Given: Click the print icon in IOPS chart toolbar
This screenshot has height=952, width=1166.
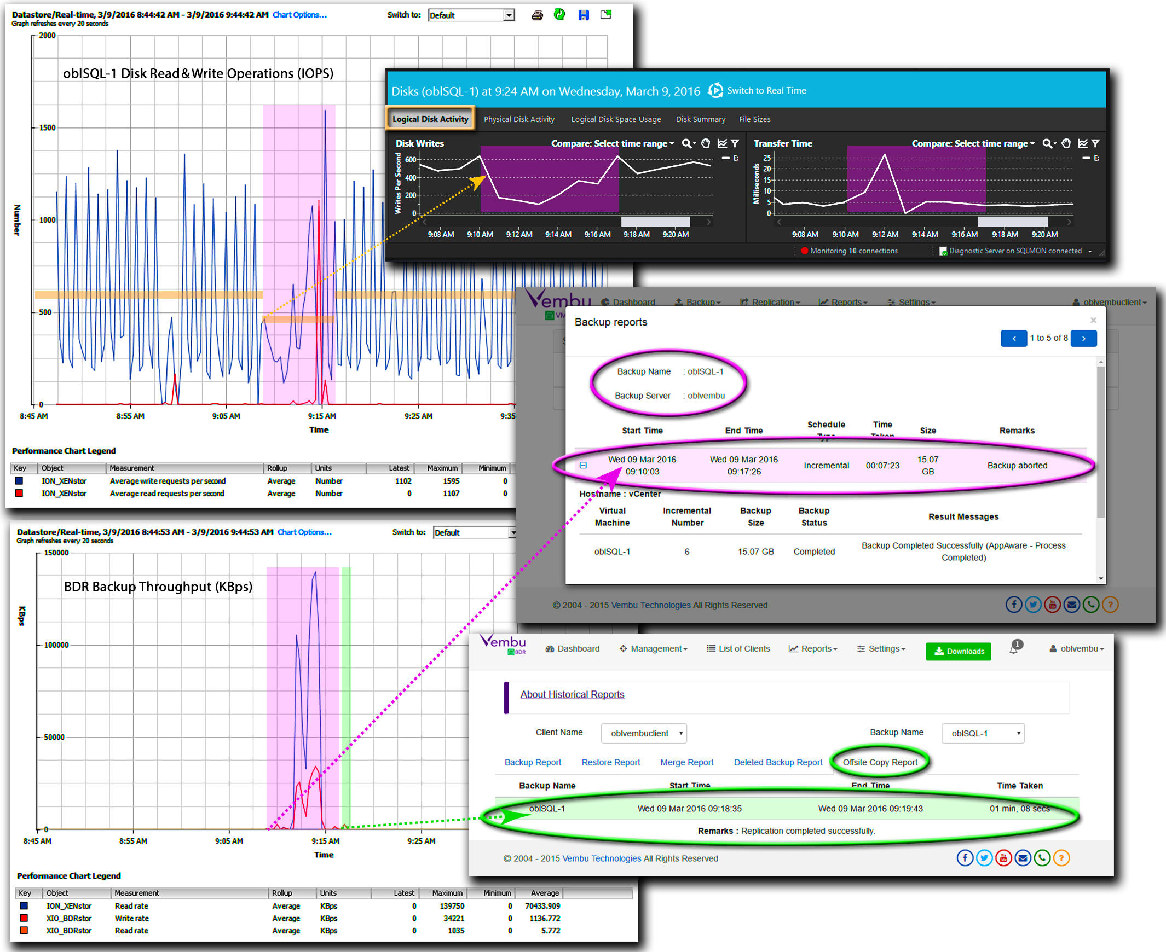Looking at the screenshot, I should (x=537, y=15).
